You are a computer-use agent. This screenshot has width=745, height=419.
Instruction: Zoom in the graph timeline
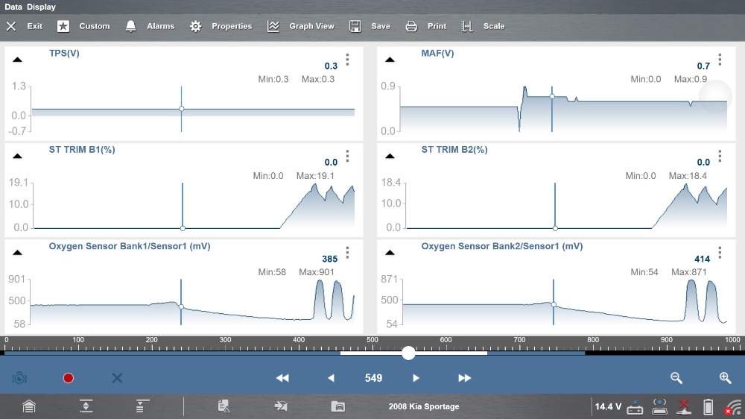coord(725,378)
